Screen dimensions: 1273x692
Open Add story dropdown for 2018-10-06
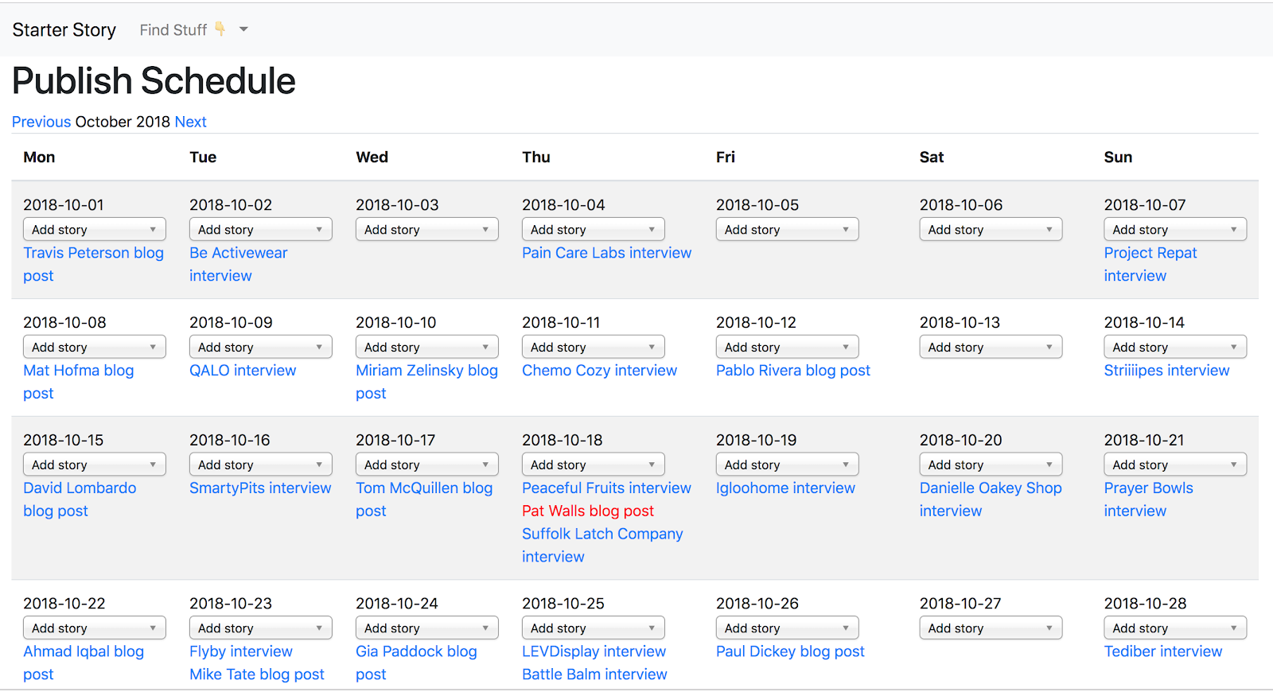pyautogui.click(x=991, y=229)
